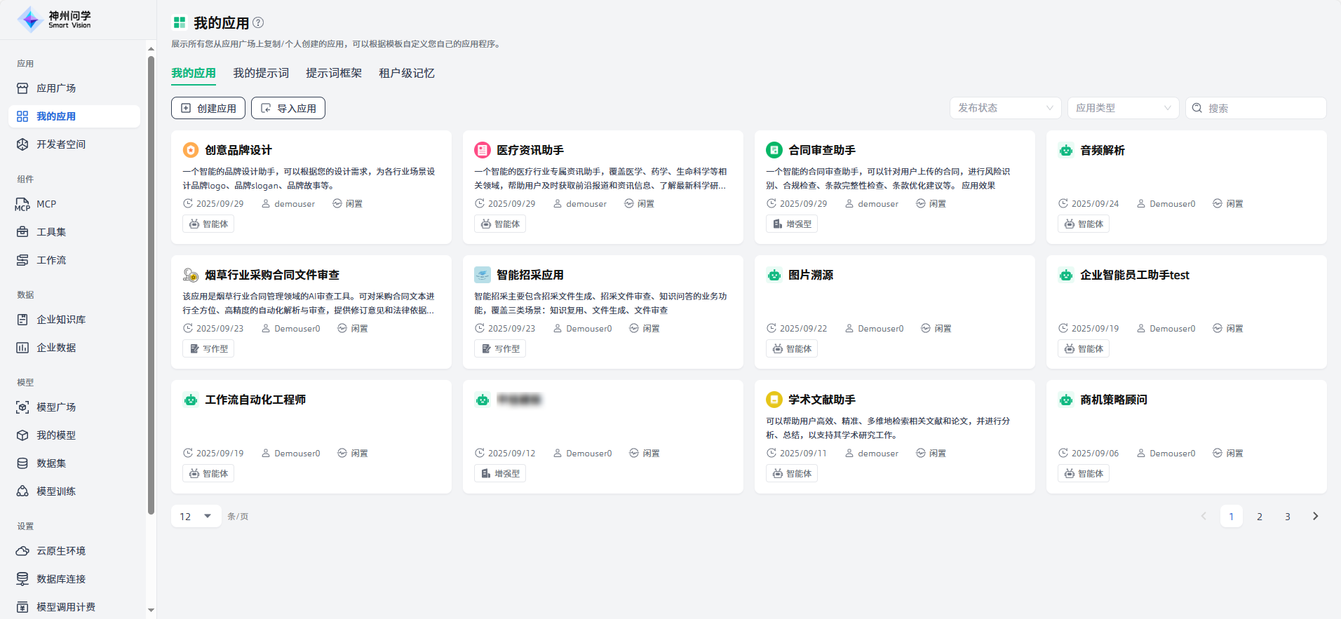1341x619 pixels.
Task: Expand the 发布状态 filter dropdown
Action: (x=1005, y=108)
